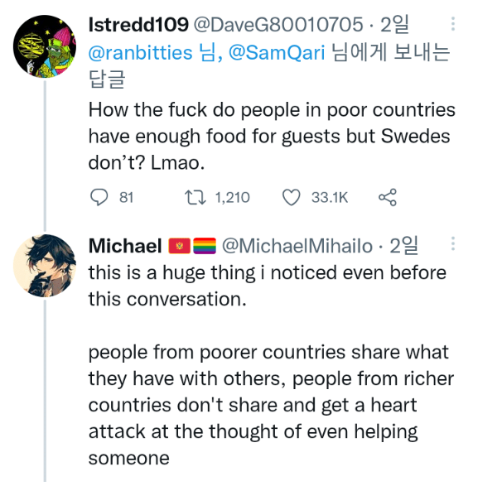Share Istredd109's tweet
Screen dimensions: 502x486
(x=387, y=197)
